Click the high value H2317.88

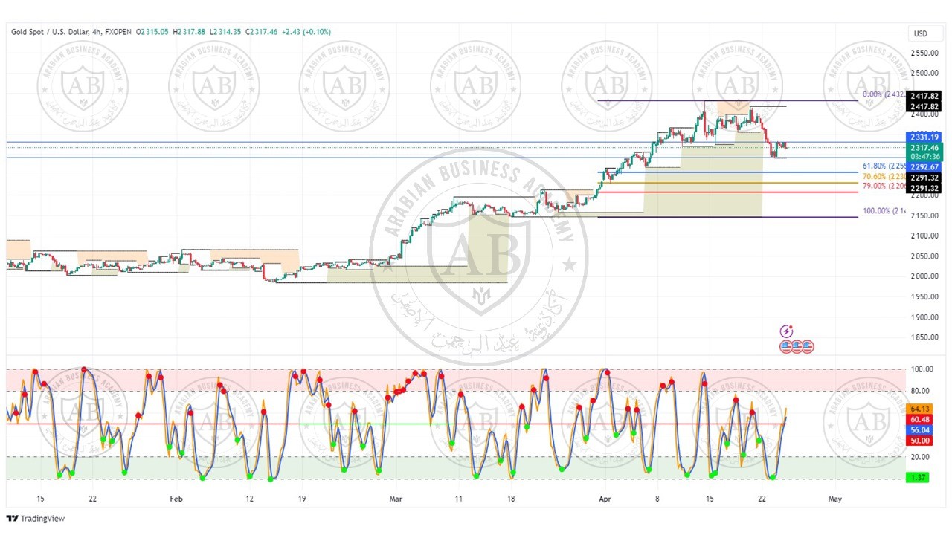[x=188, y=32]
